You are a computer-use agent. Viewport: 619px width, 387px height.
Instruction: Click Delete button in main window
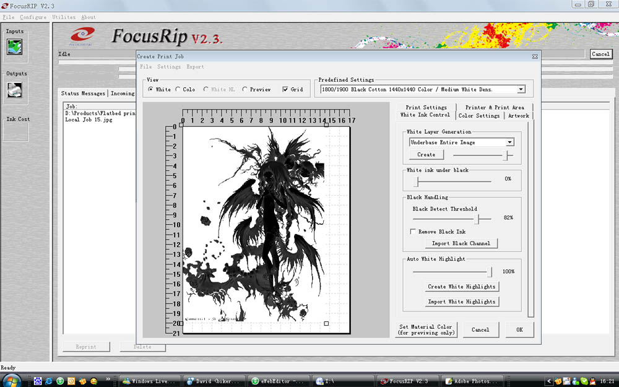coord(142,347)
